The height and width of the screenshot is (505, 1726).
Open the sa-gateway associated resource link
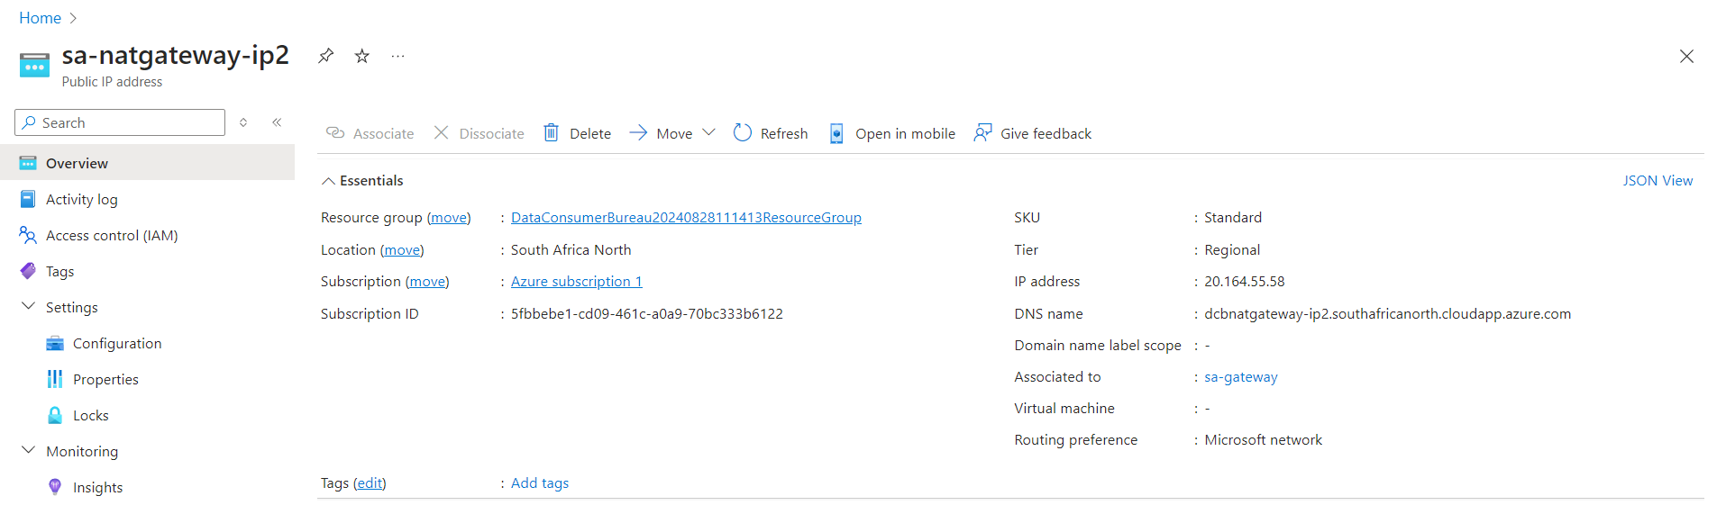pos(1241,377)
